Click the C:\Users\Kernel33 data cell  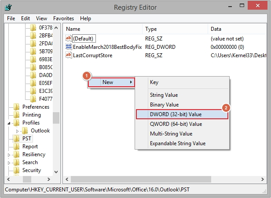238,55
